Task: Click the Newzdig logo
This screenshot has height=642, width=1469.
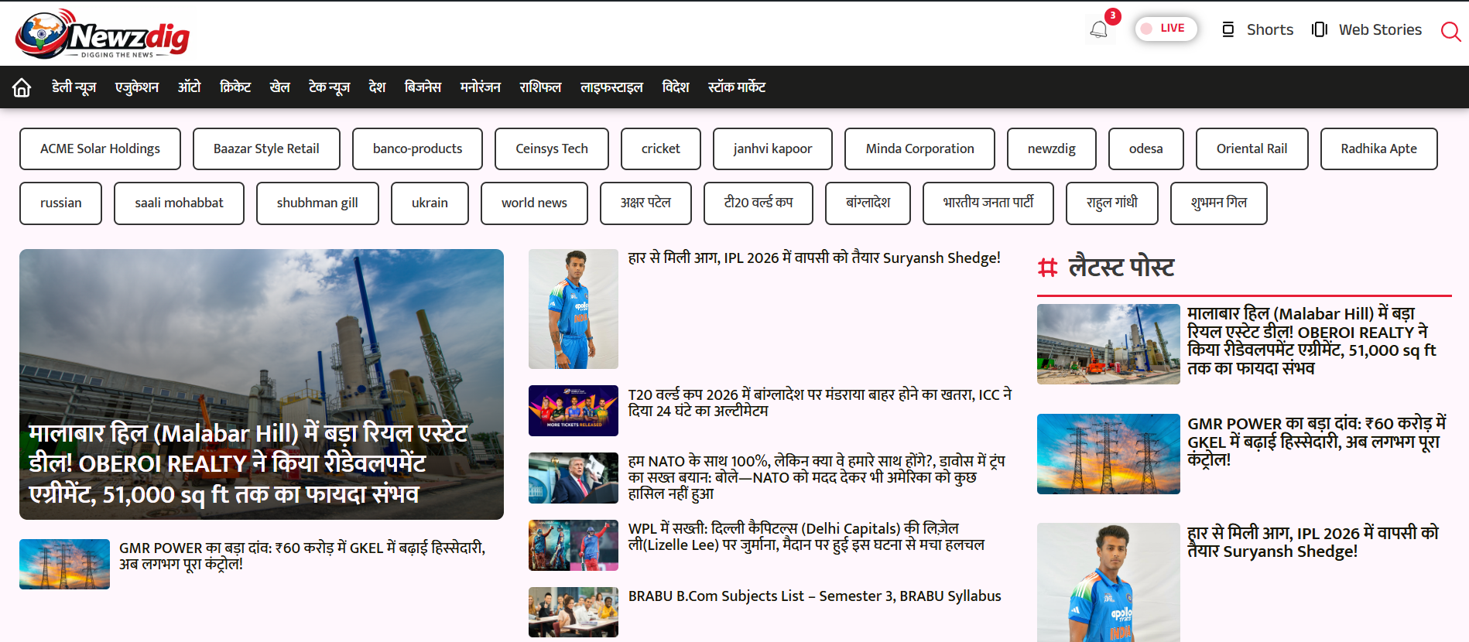Action: coord(102,34)
